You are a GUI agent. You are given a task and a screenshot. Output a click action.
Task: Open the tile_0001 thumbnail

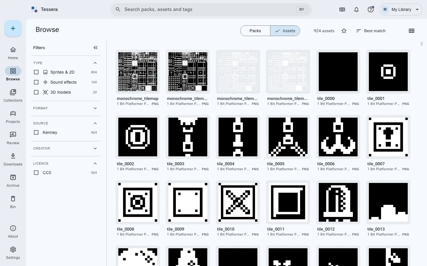pos(388,72)
